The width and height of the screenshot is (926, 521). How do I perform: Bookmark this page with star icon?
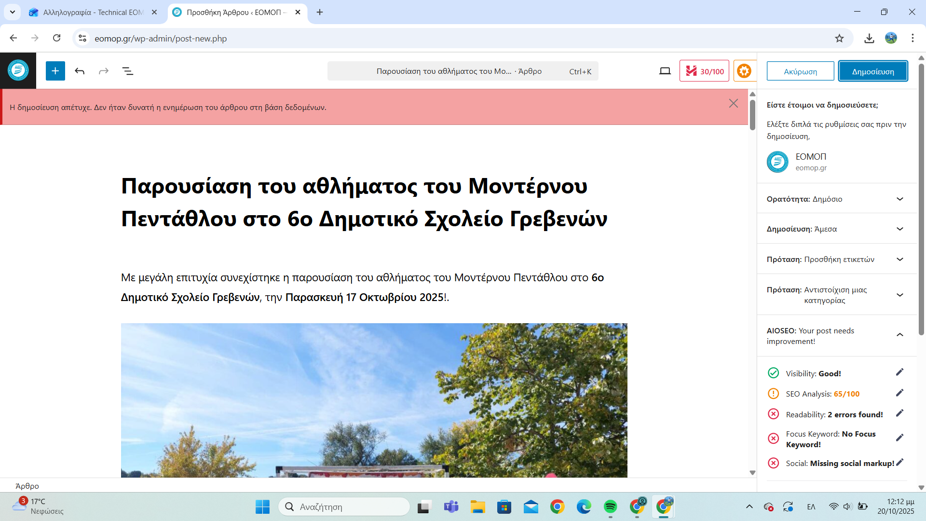[839, 38]
